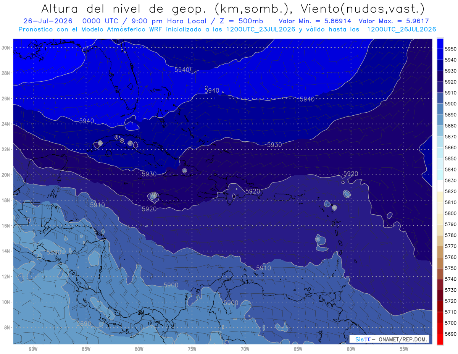
Task: Click color bar legend value 5690
Action: pos(451,334)
